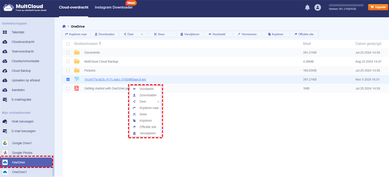Sort by Bestandsnaam column arrow

[100, 43]
